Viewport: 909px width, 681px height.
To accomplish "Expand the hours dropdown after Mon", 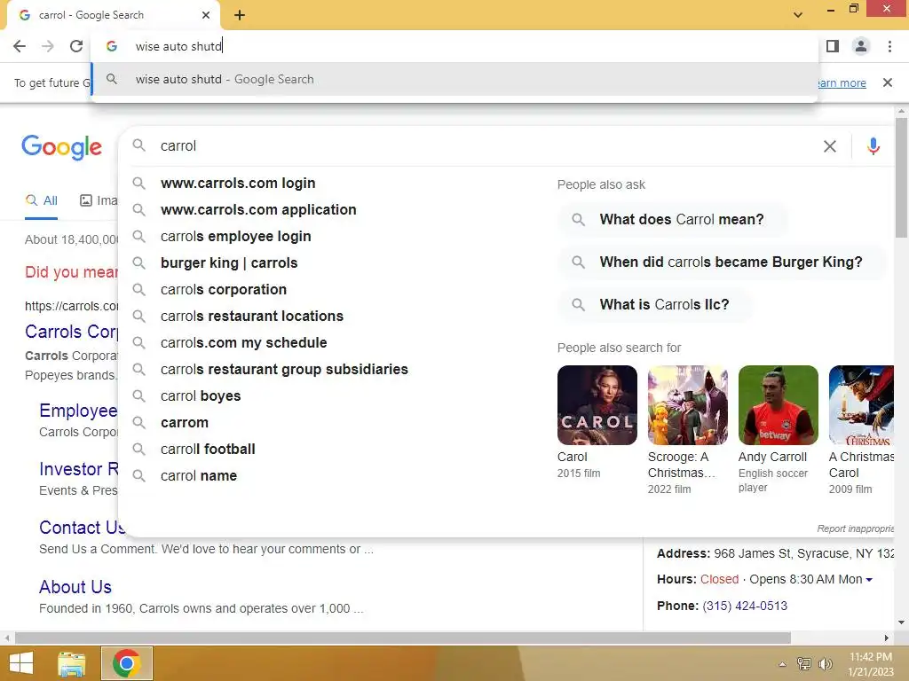I will coord(868,580).
